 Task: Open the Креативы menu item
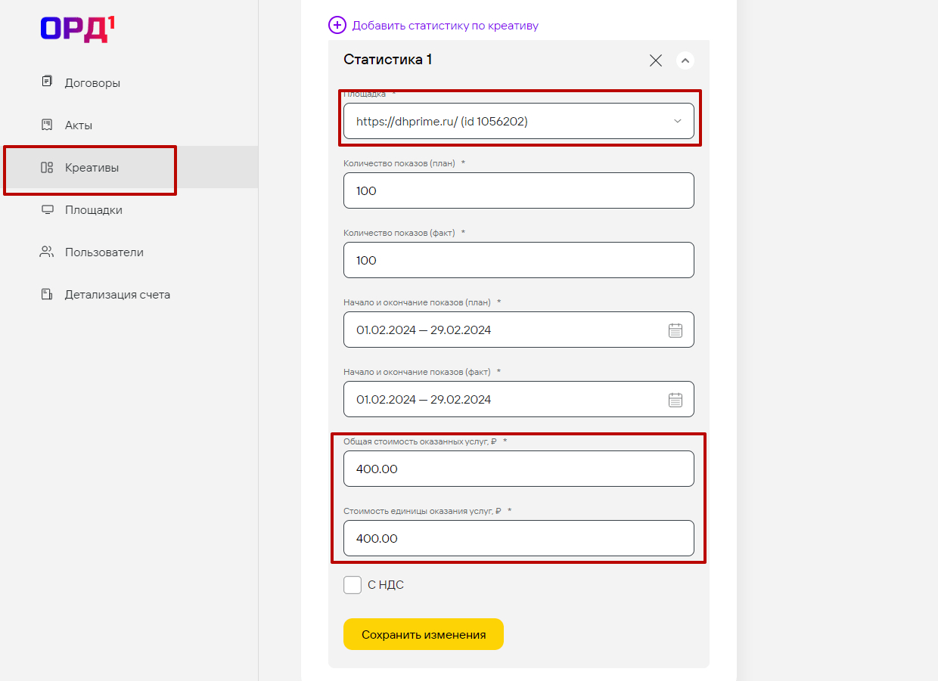92,168
